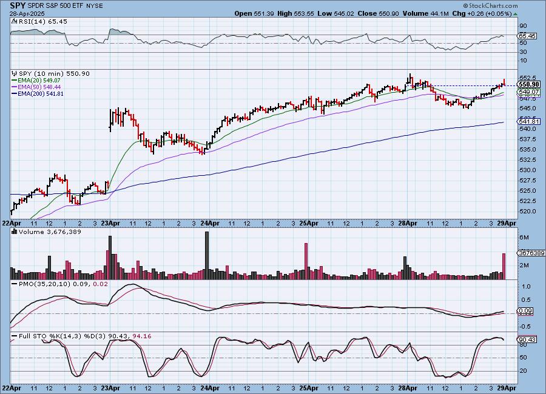Click the tall red volume bar at 25Apr open
The height and width of the screenshot is (394, 546).
point(306,261)
